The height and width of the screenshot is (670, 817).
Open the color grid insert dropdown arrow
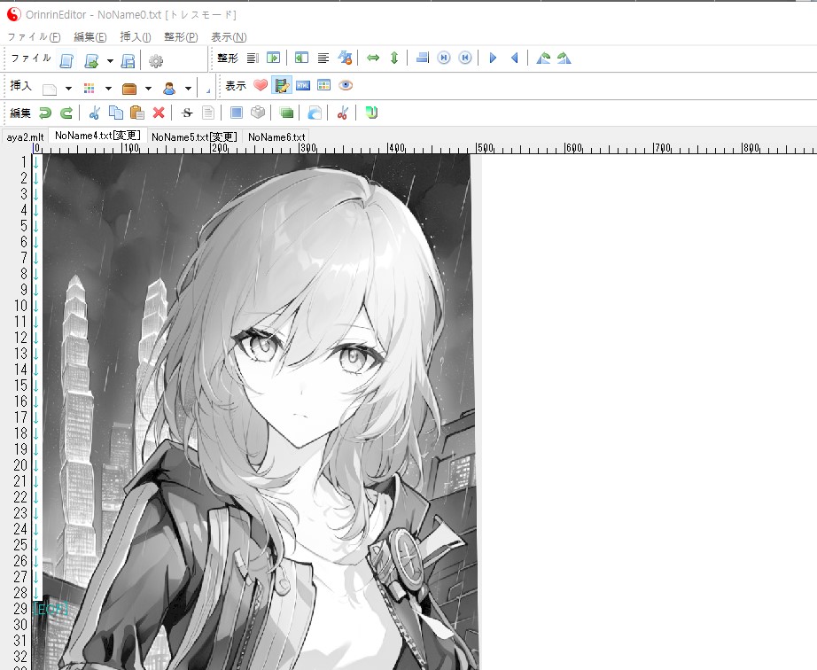tap(108, 89)
